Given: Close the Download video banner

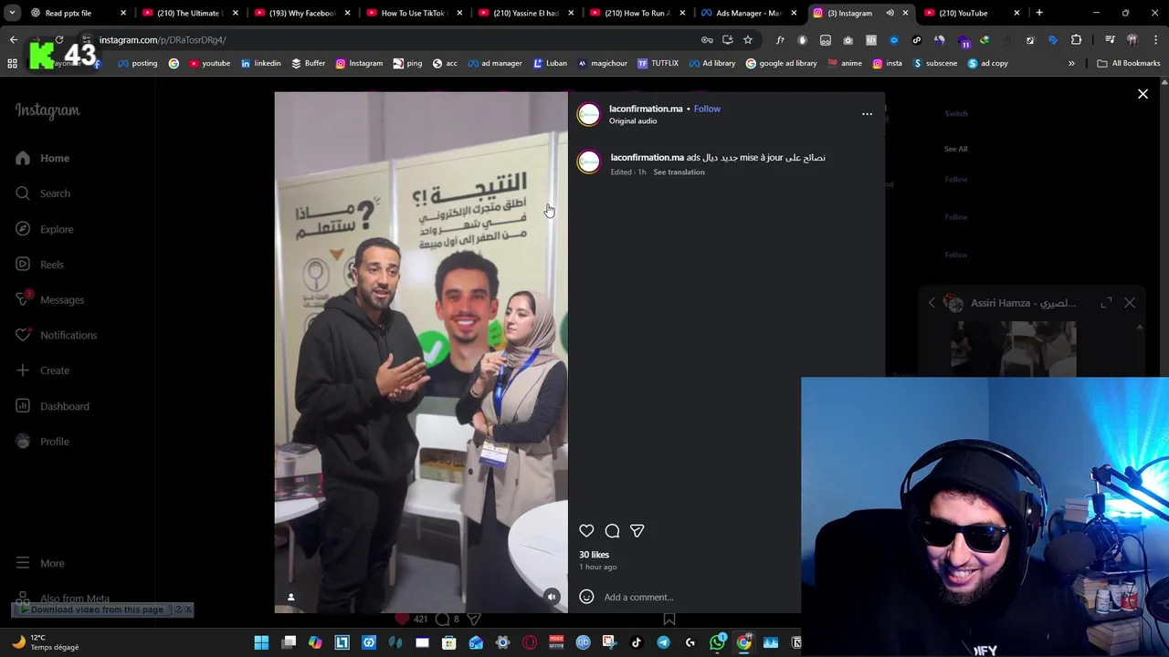Looking at the screenshot, I should pos(188,610).
